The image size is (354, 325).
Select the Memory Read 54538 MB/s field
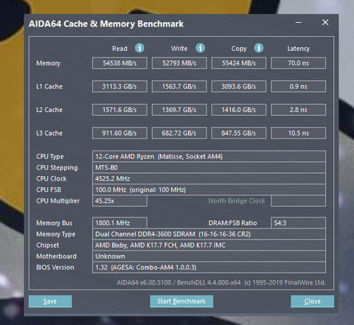[x=119, y=63]
